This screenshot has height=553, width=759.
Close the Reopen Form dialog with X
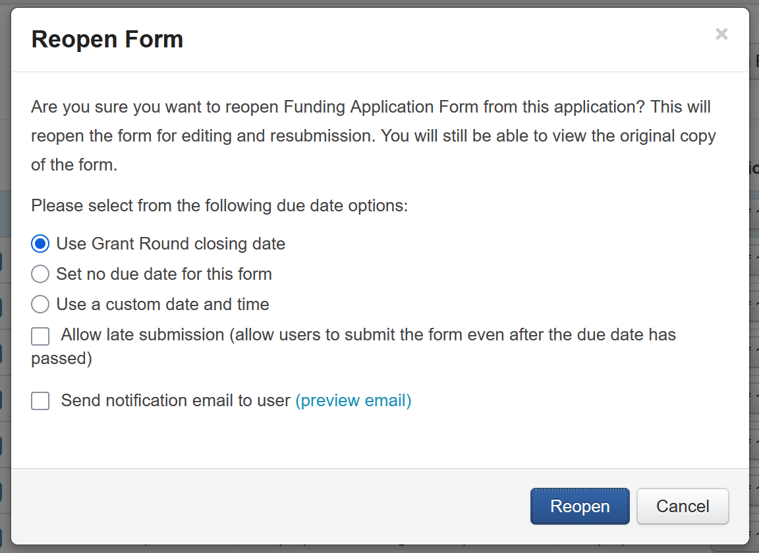(x=721, y=34)
